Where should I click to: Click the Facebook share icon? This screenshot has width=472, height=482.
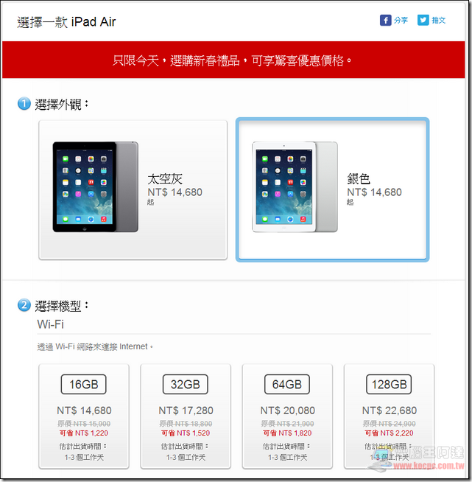pos(385,21)
